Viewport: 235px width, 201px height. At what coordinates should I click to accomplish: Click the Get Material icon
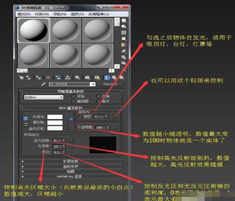coord(21,78)
